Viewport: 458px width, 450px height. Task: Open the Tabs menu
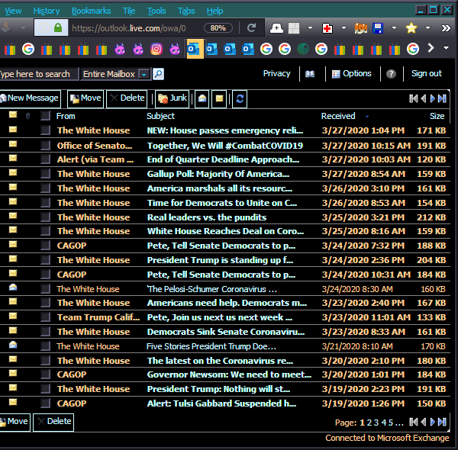pyautogui.click(x=186, y=11)
